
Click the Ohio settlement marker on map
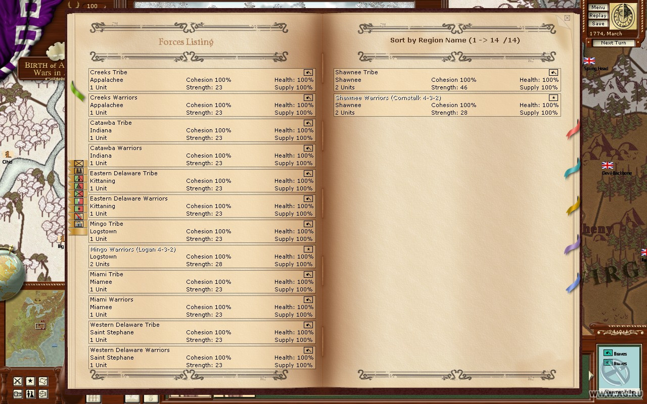7,154
